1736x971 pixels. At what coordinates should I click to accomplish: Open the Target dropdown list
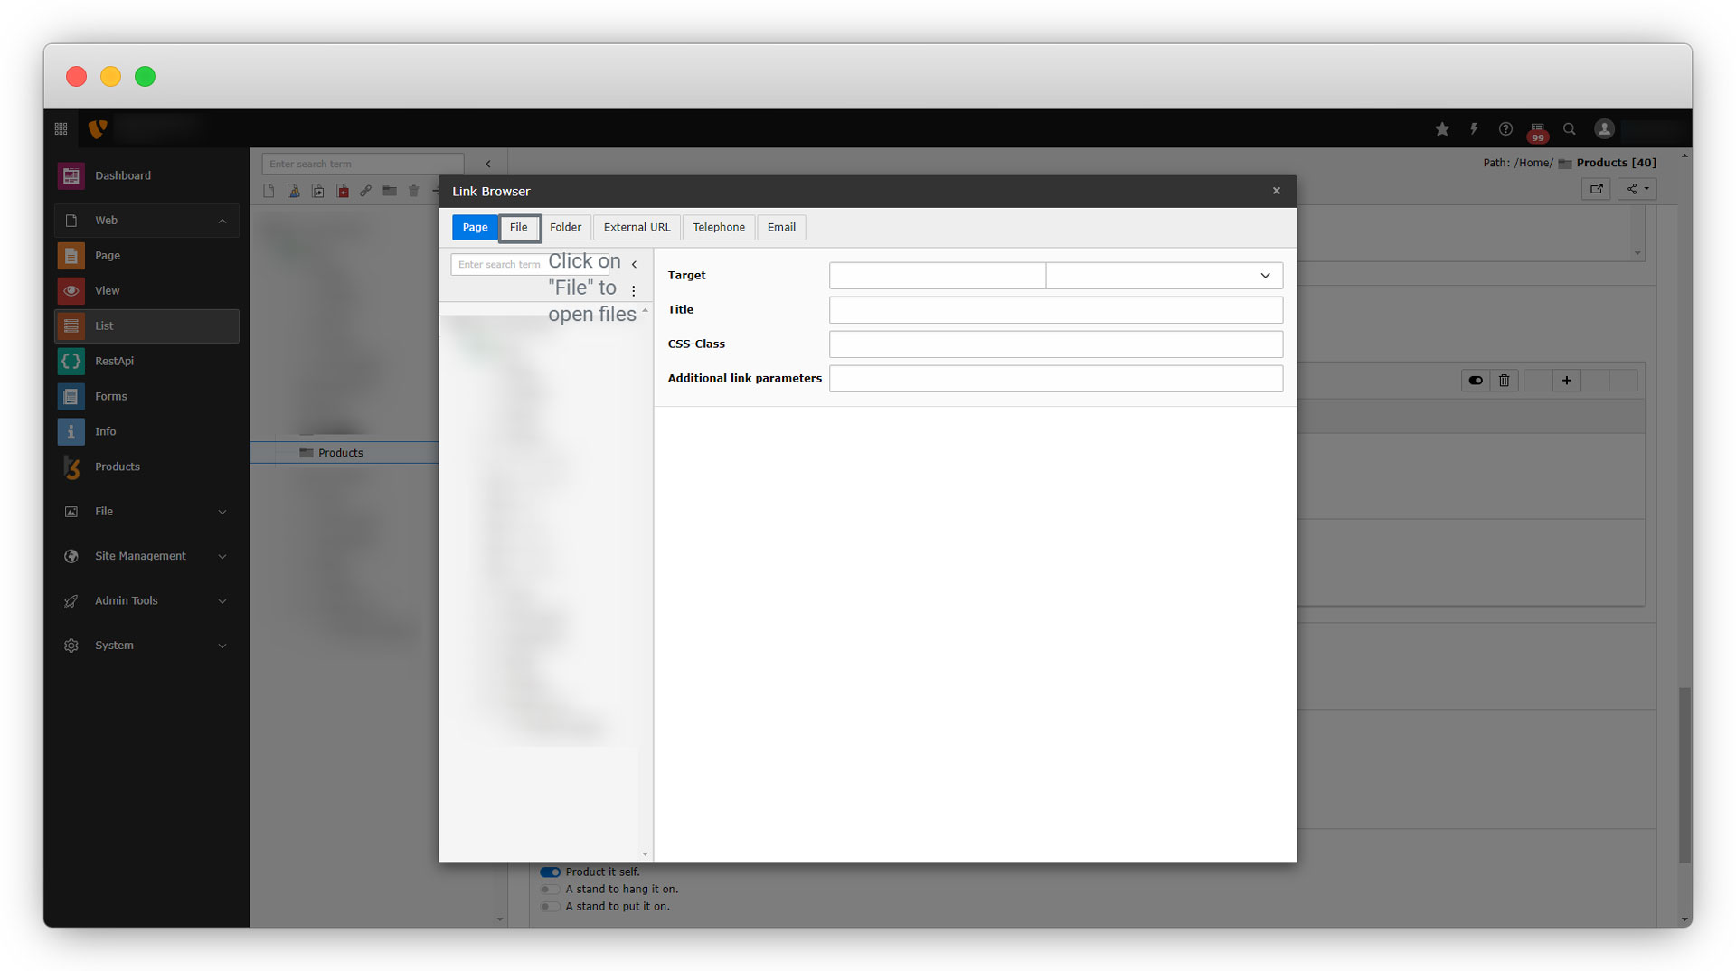click(x=1164, y=276)
